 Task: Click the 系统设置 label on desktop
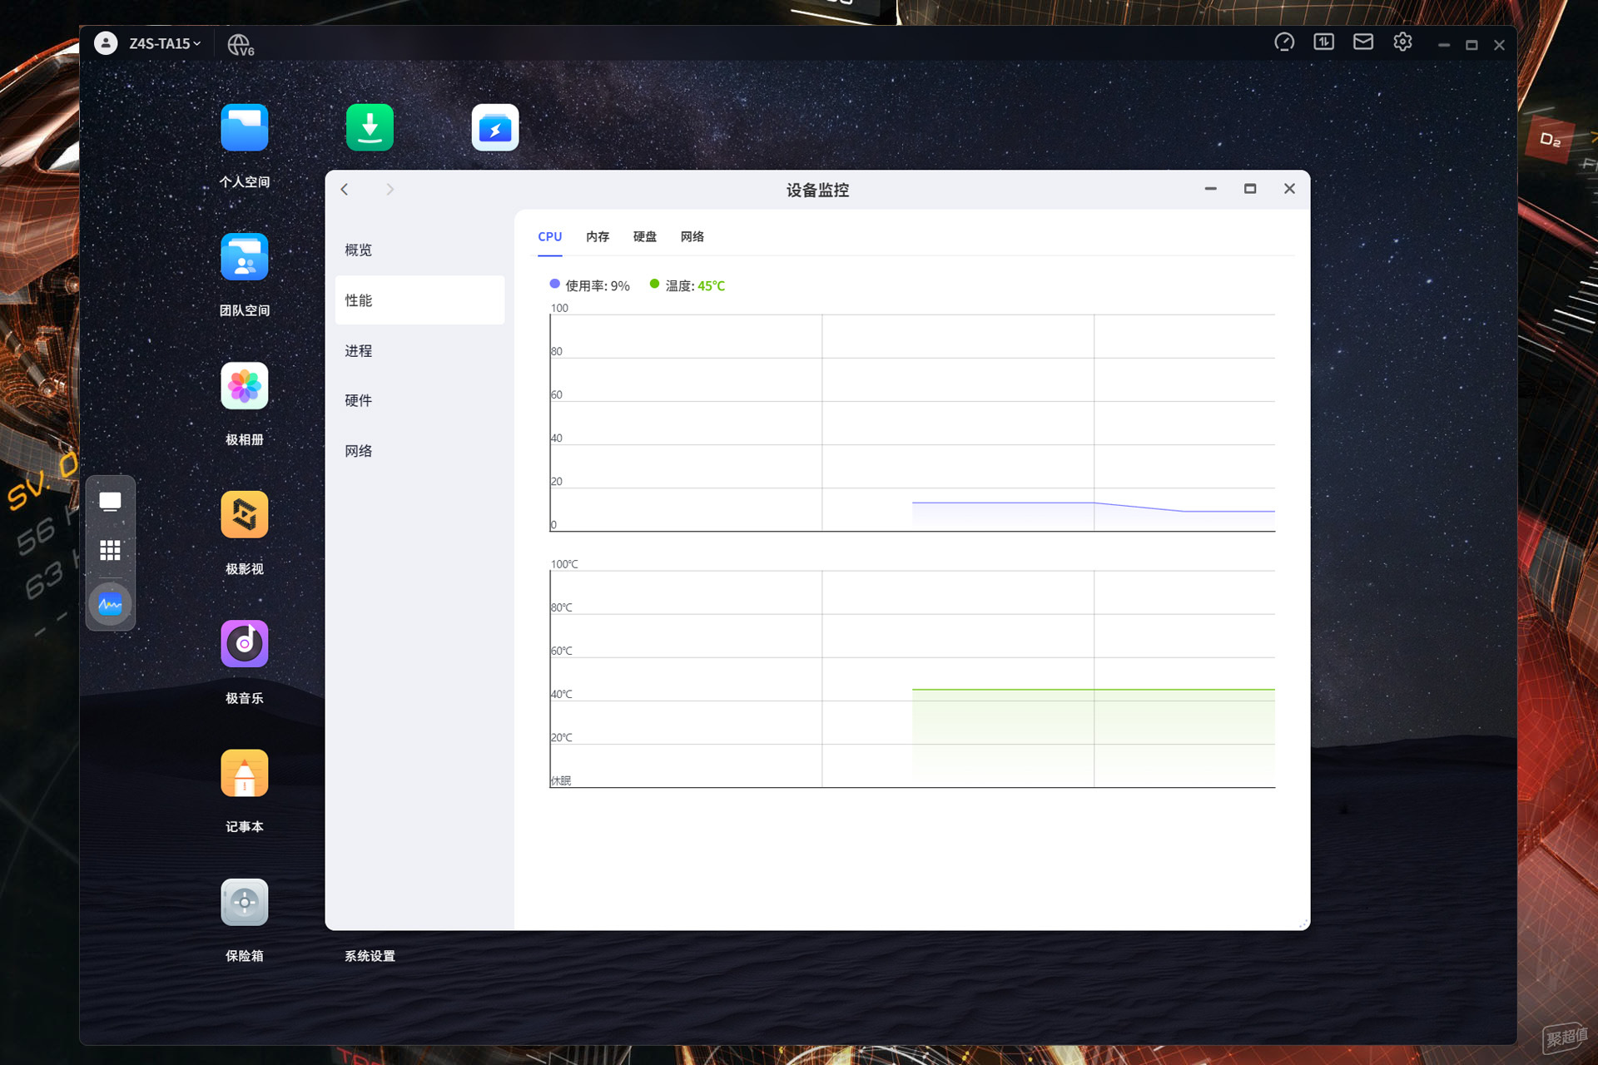click(370, 956)
